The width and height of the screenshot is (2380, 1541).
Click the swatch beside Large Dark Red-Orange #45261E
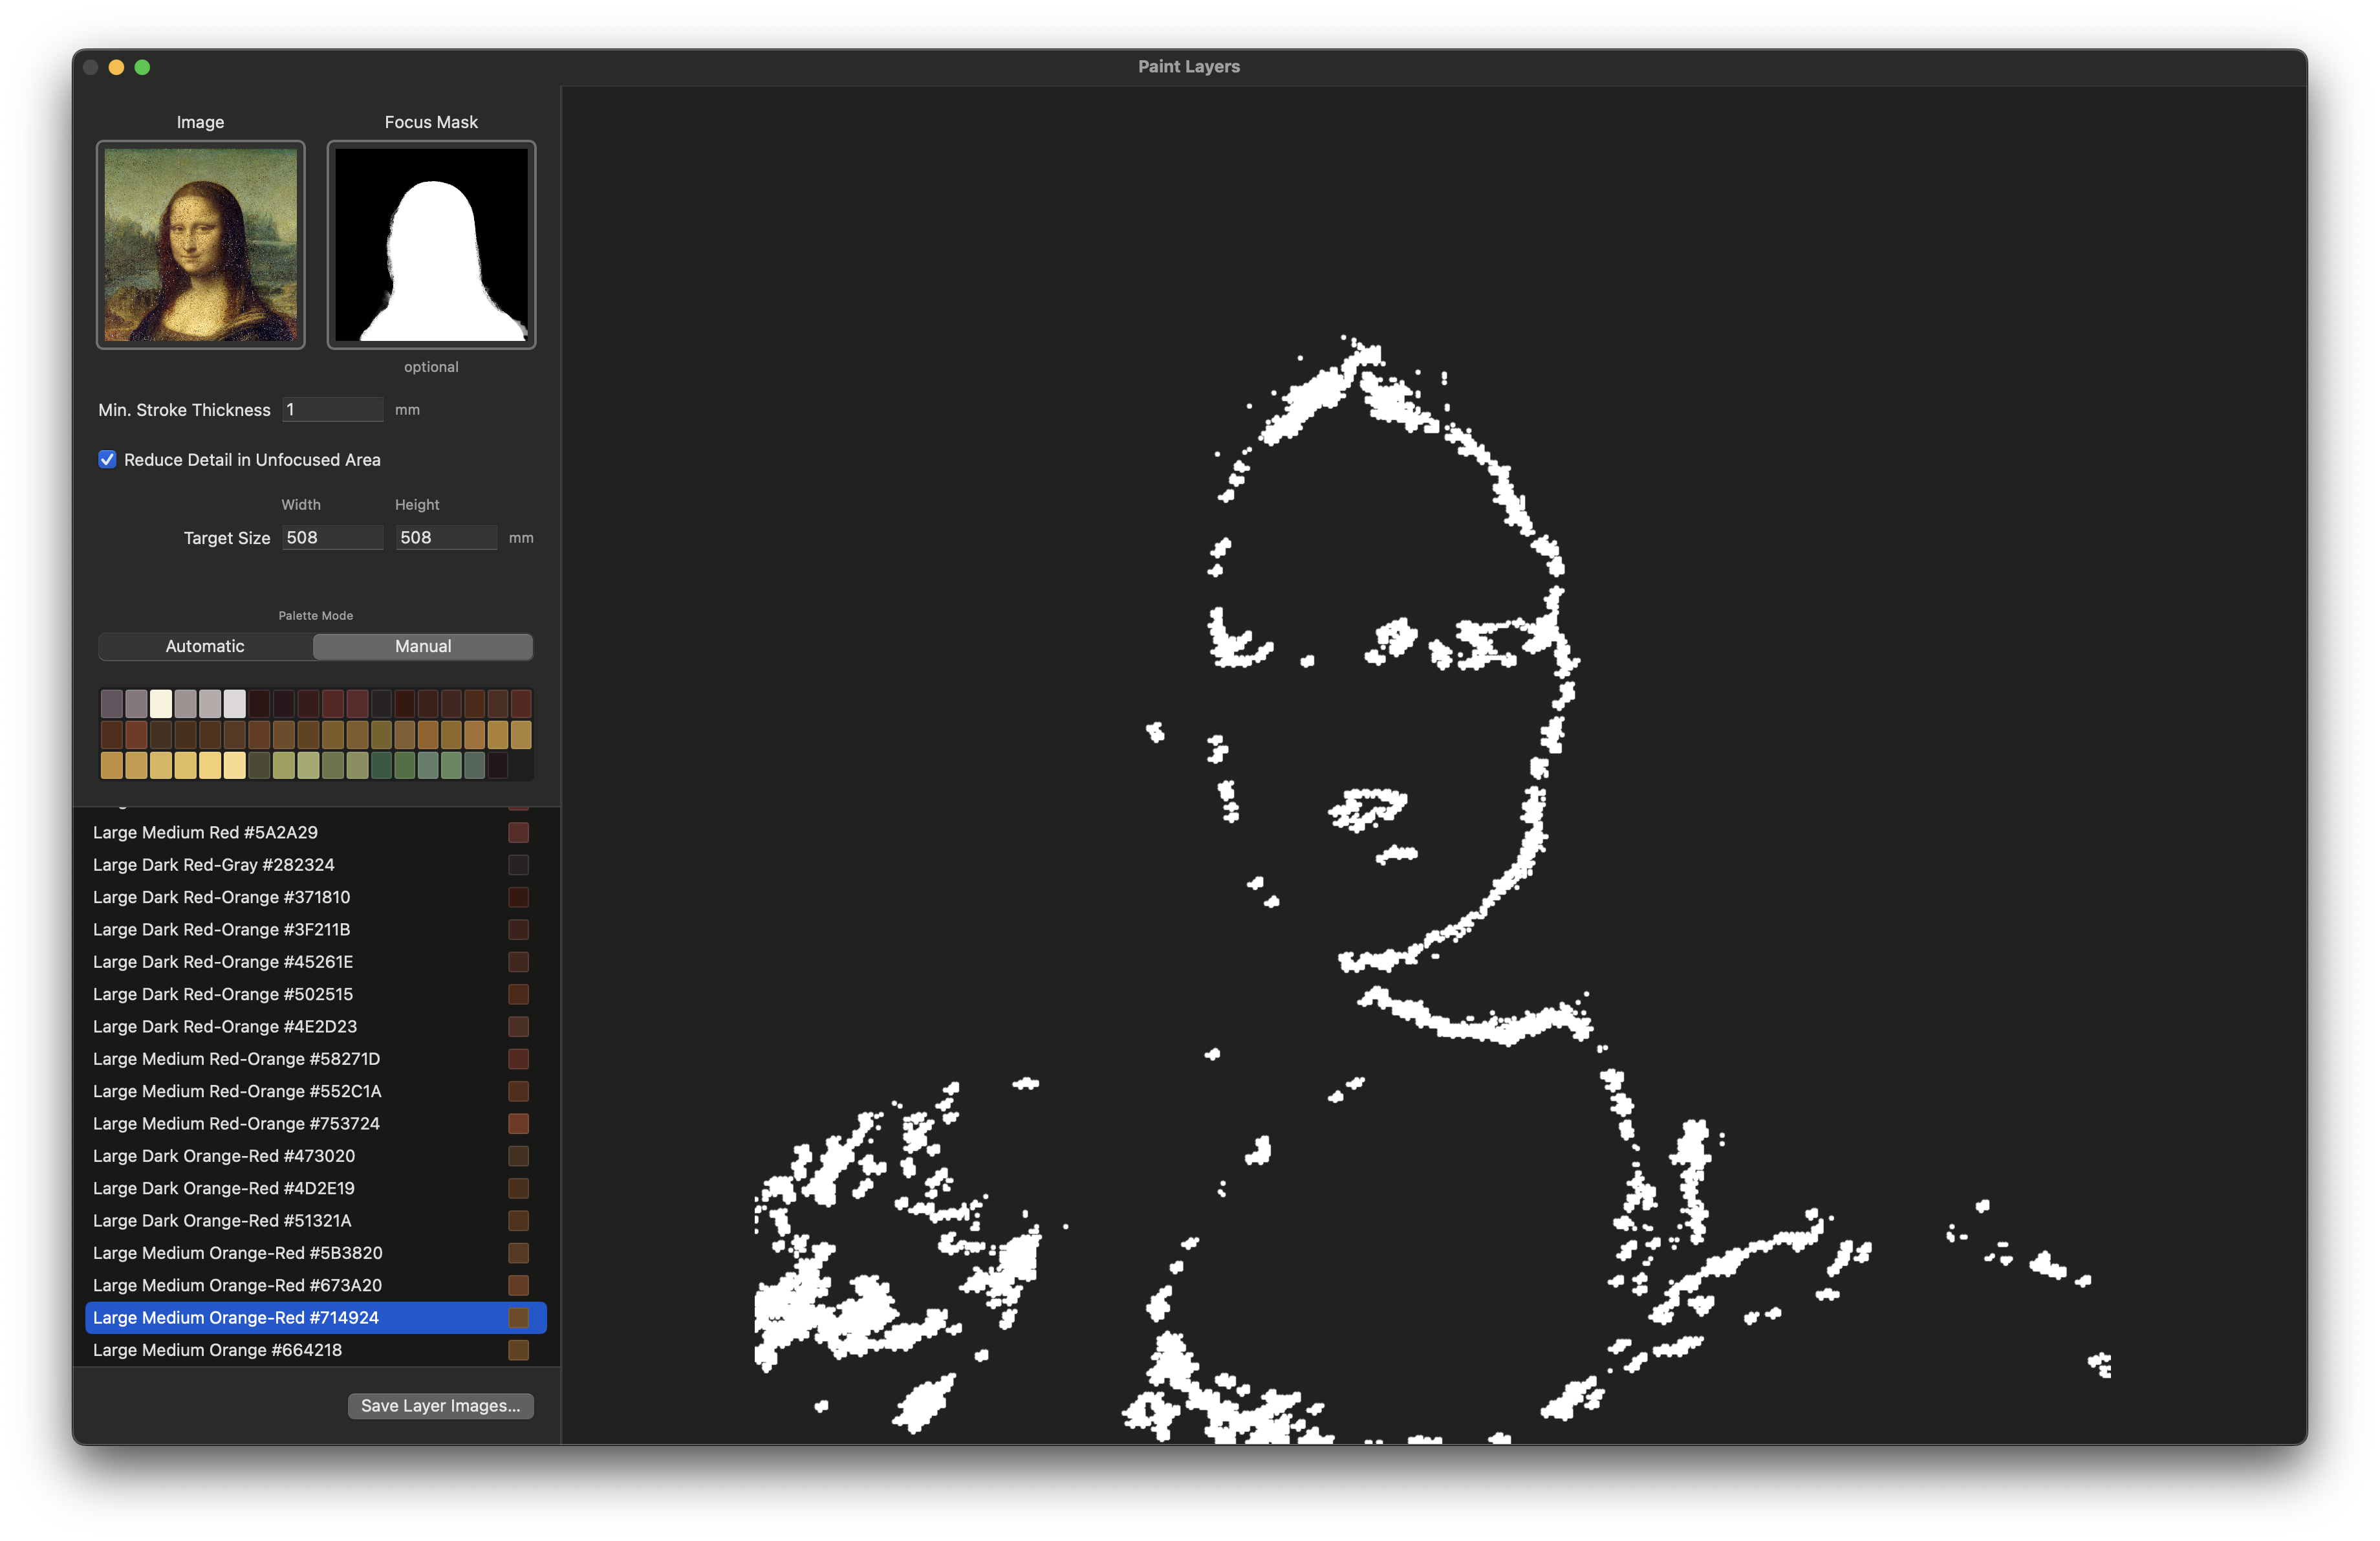point(519,962)
